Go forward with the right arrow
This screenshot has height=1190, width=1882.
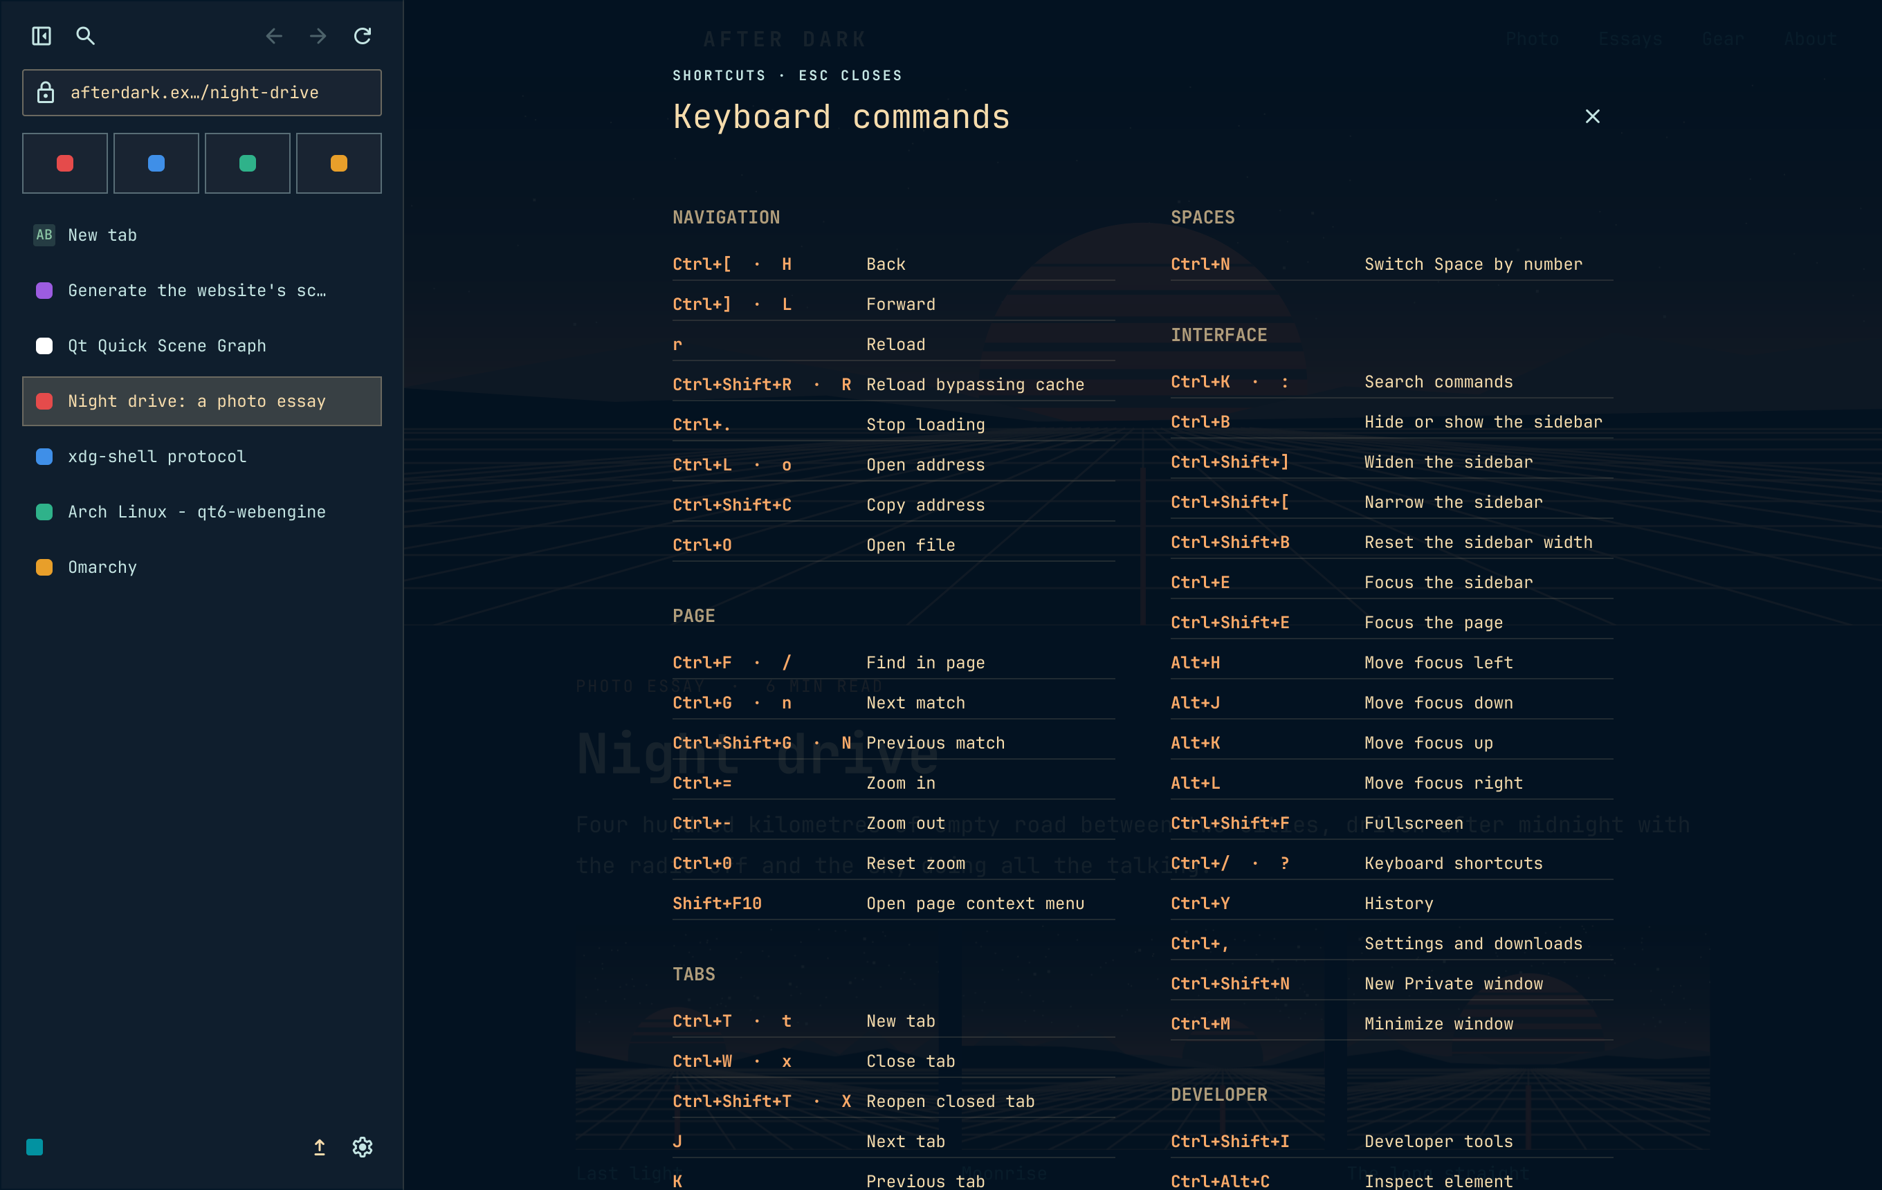[318, 36]
